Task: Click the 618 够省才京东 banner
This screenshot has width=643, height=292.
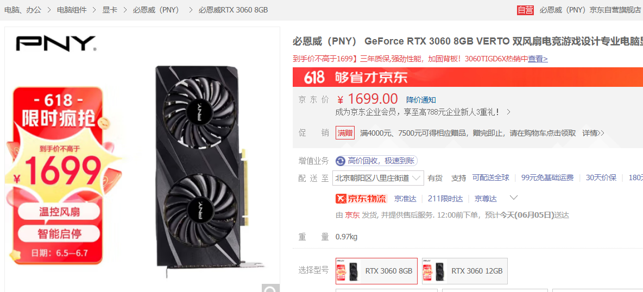Action: 468,77
